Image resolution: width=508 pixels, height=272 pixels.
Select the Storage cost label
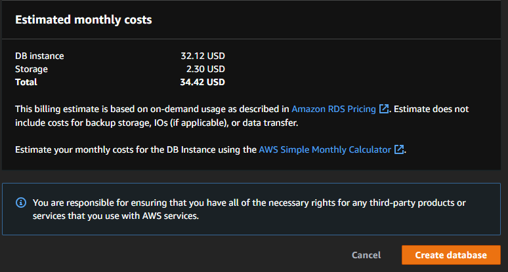[x=31, y=69]
